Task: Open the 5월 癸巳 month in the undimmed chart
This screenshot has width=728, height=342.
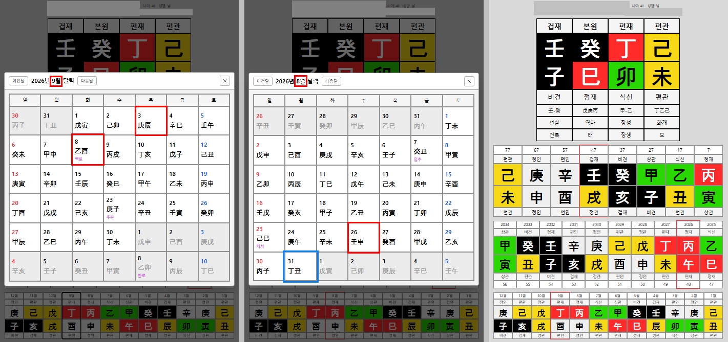Action: pyautogui.click(x=636, y=315)
